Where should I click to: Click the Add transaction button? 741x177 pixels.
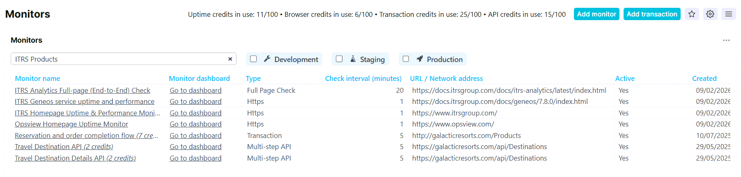coord(652,14)
